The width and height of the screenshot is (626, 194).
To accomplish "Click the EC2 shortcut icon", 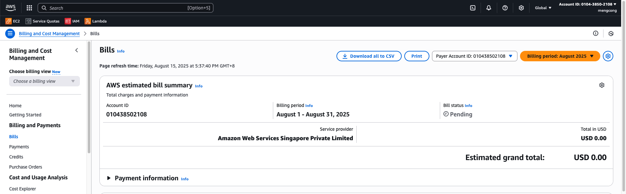I will click(x=8, y=21).
